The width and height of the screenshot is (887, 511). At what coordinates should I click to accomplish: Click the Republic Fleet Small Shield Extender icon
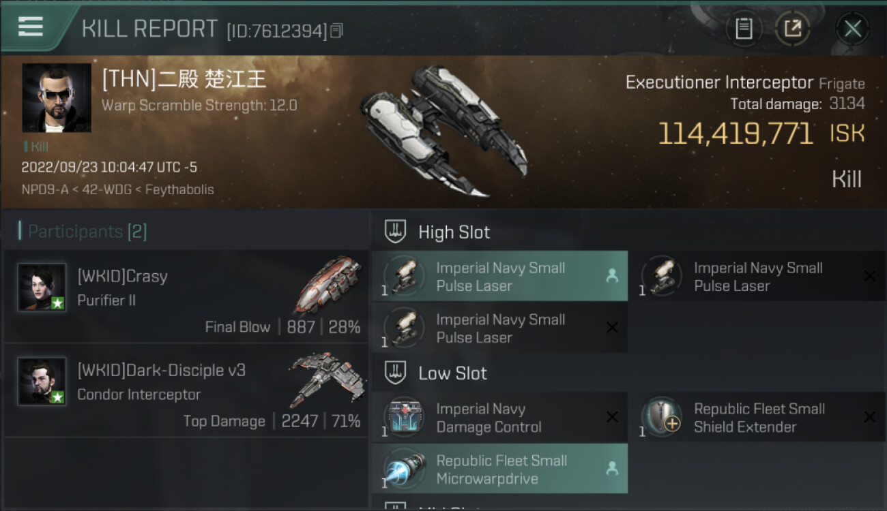click(662, 417)
